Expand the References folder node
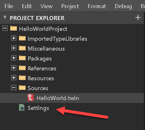Image resolution: width=145 pixels, height=130 pixels. 14,68
